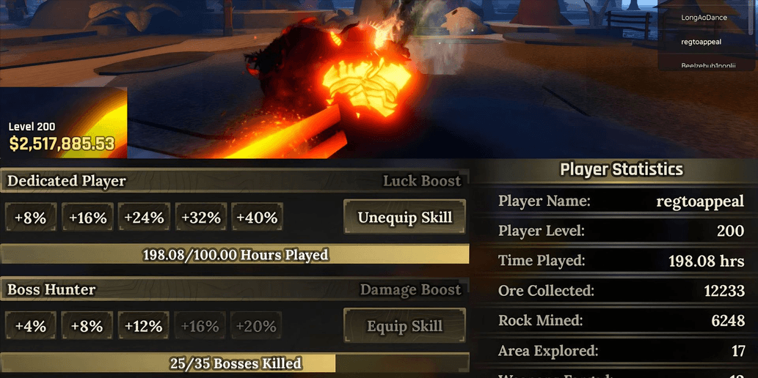
Task: Click the locked +20% Damage Boost tier
Action: click(x=257, y=326)
